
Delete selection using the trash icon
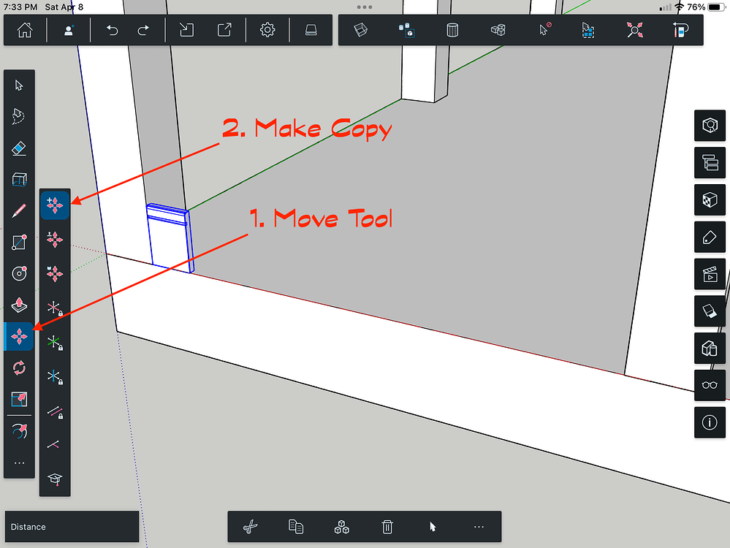tap(387, 526)
